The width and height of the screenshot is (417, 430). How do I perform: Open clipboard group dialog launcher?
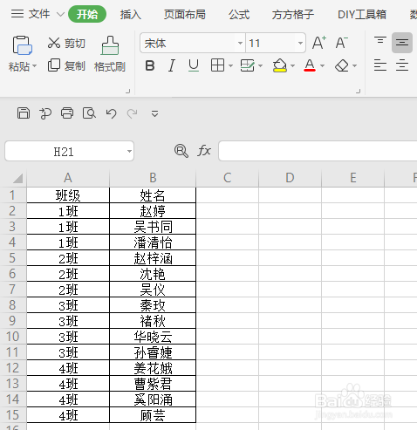pyautogui.click(x=127, y=92)
